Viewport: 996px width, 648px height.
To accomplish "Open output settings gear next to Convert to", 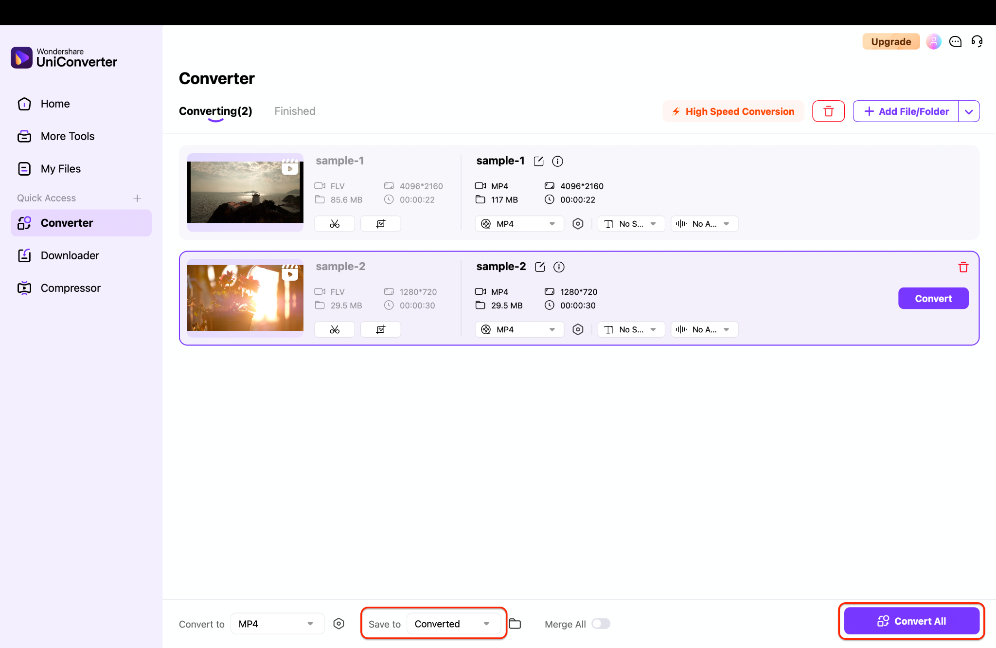I will (x=338, y=624).
